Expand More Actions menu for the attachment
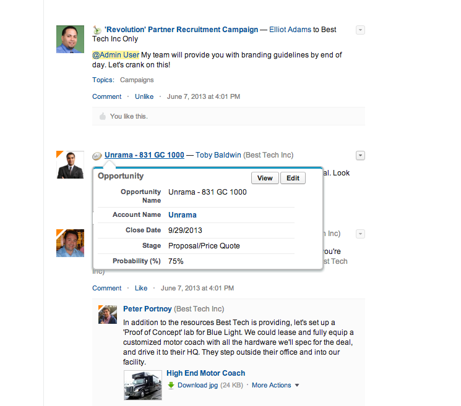This screenshot has height=406, width=461. point(275,385)
